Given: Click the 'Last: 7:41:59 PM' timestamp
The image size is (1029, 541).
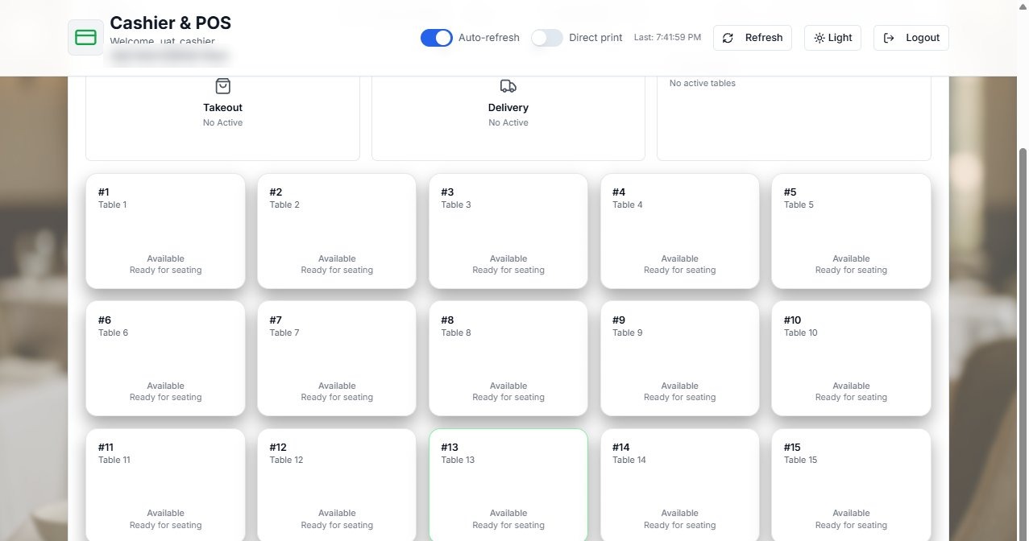Looking at the screenshot, I should [x=667, y=38].
